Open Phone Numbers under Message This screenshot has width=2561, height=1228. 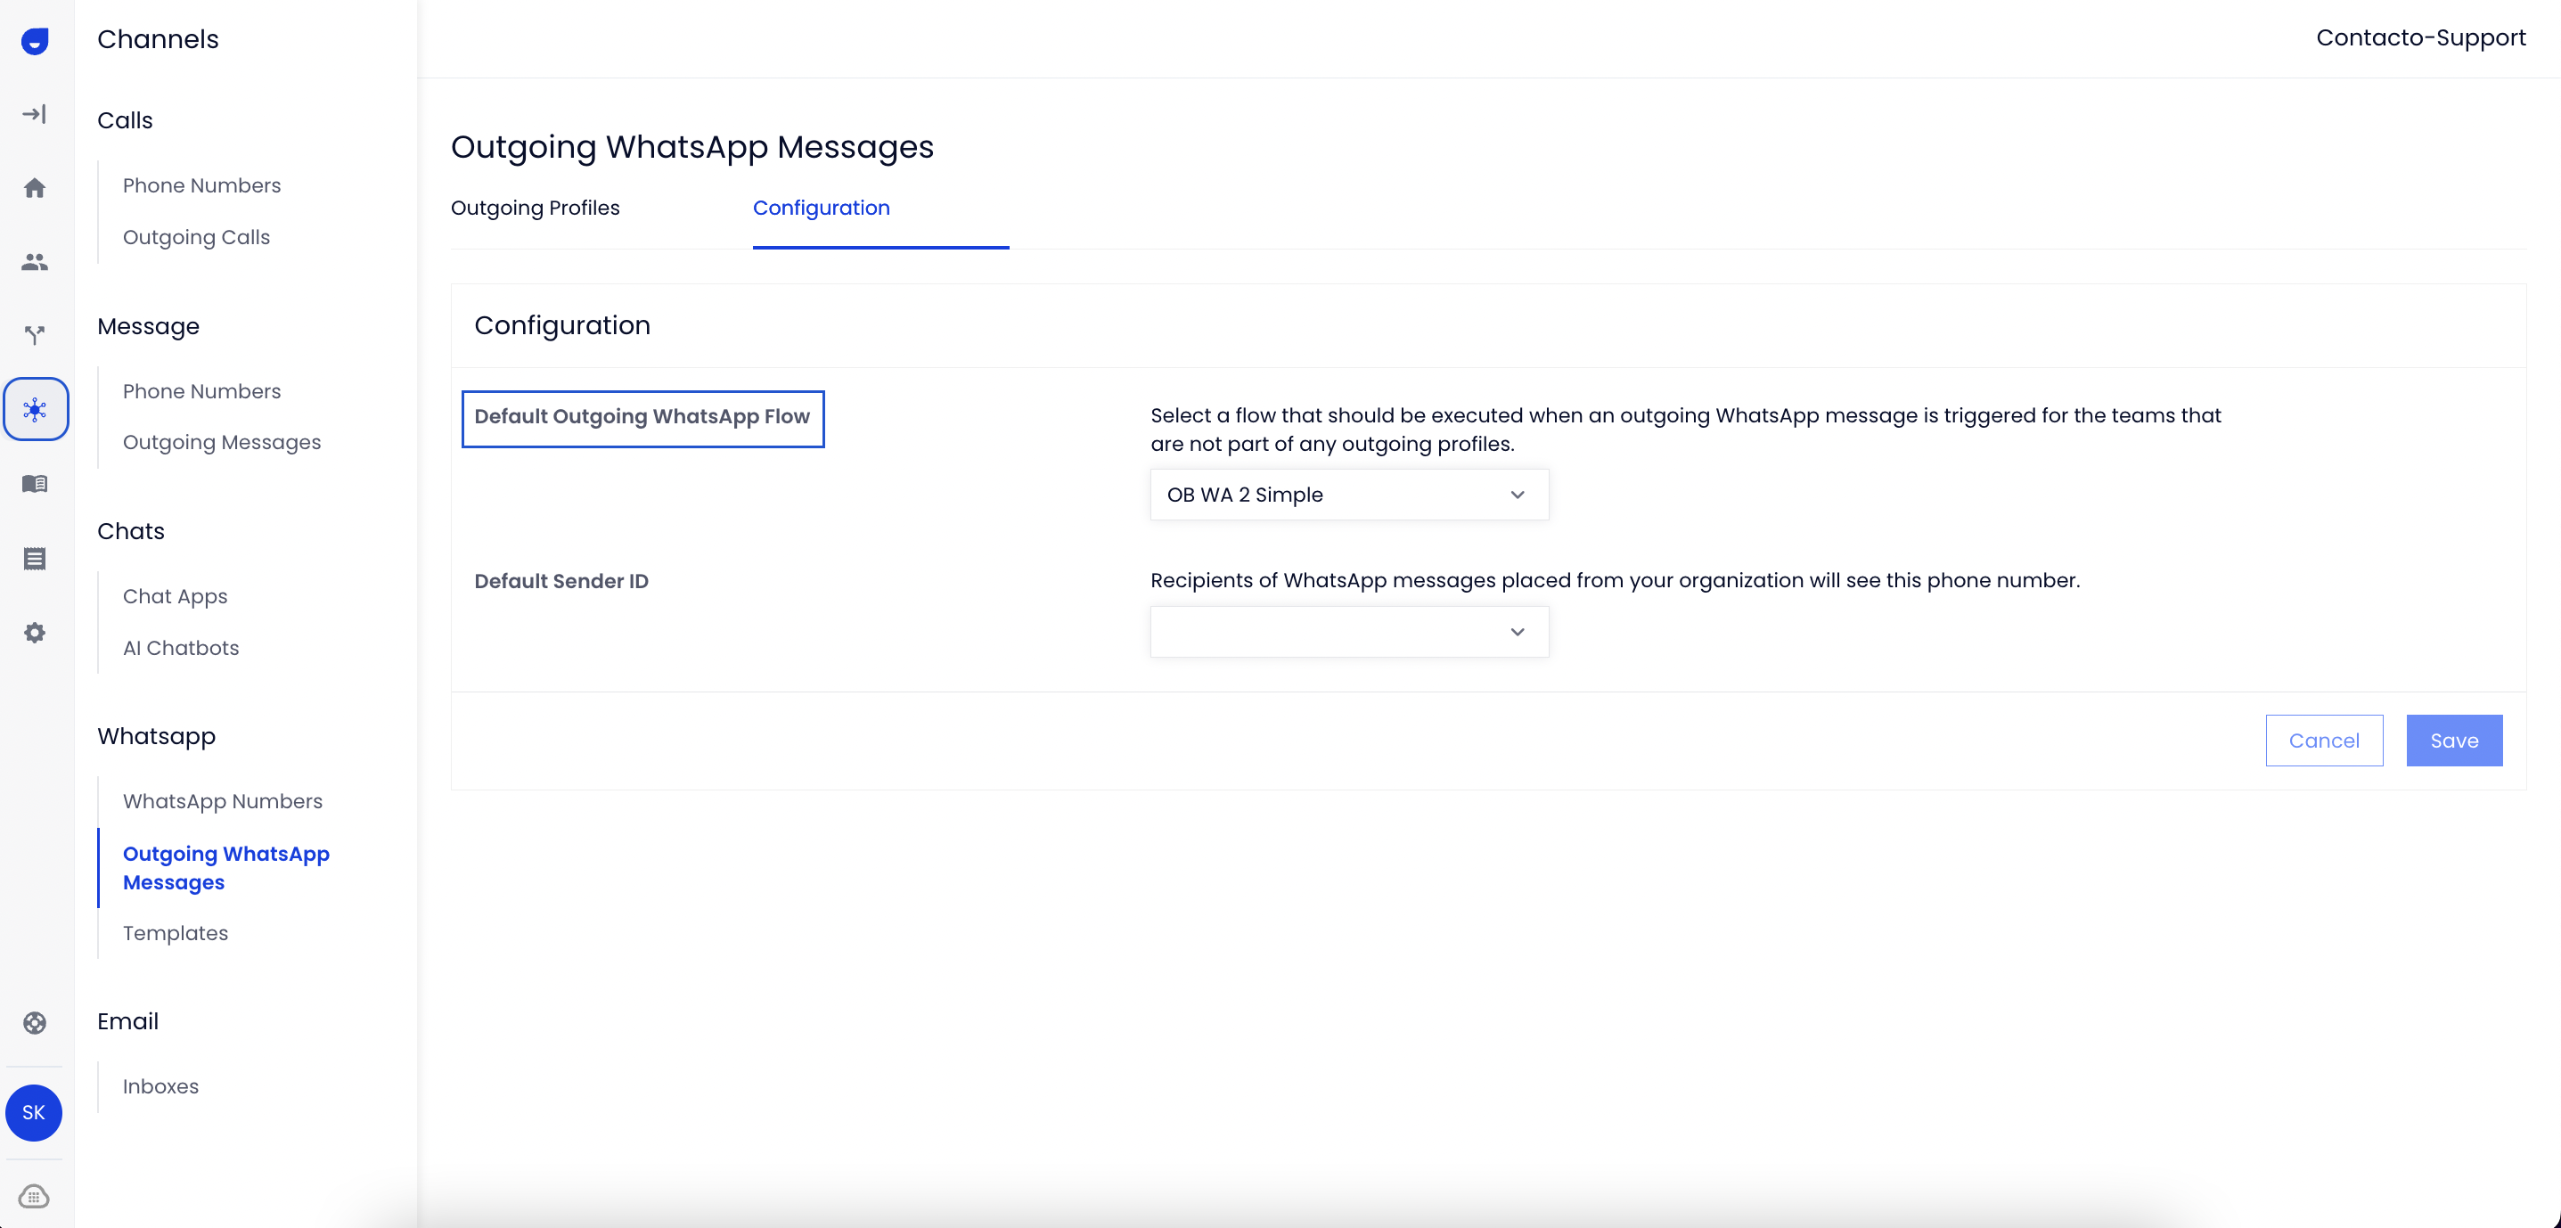point(201,392)
